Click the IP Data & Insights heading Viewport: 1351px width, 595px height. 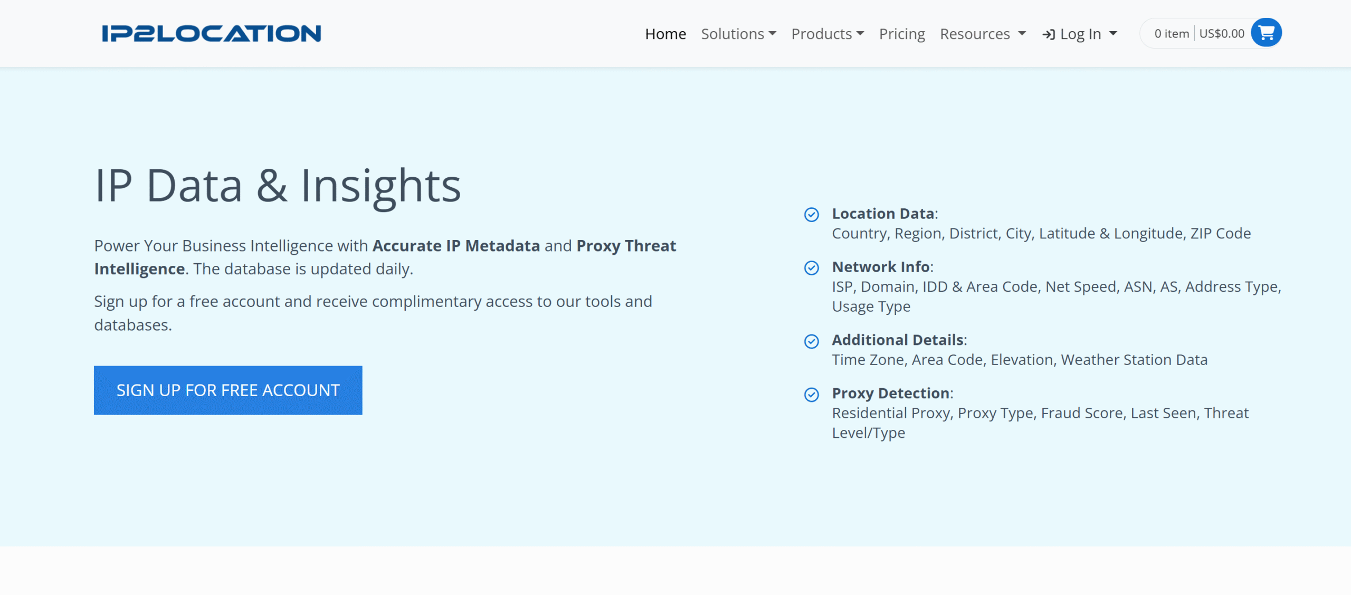tap(278, 186)
